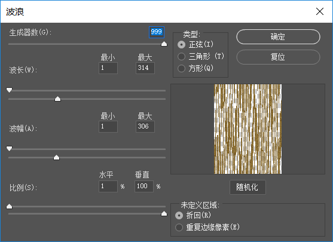Click the 波长 minimum slider handle
This screenshot has height=242, width=333.
coord(10,90)
